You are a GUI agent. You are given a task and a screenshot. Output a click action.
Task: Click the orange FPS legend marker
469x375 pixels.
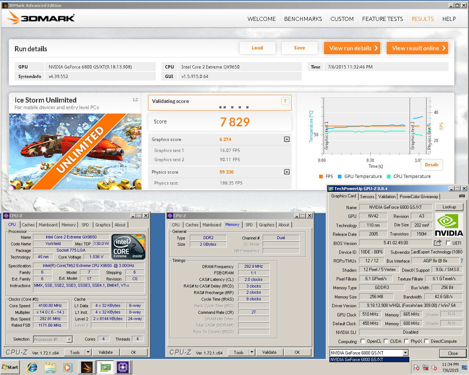click(321, 177)
